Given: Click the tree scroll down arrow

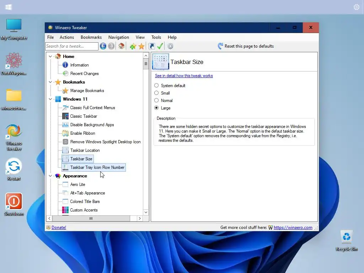Looking at the screenshot, I should pyautogui.click(x=146, y=212).
